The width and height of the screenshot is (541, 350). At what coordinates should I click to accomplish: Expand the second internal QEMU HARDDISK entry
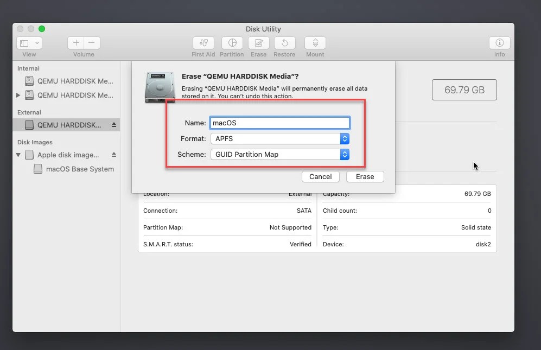click(x=18, y=96)
